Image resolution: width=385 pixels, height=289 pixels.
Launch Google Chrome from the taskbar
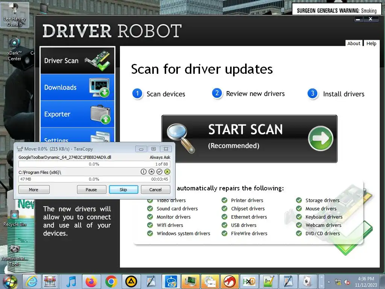click(111, 281)
